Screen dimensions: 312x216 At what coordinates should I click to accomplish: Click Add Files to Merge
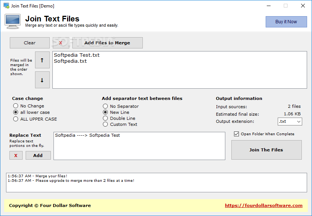(x=107, y=43)
